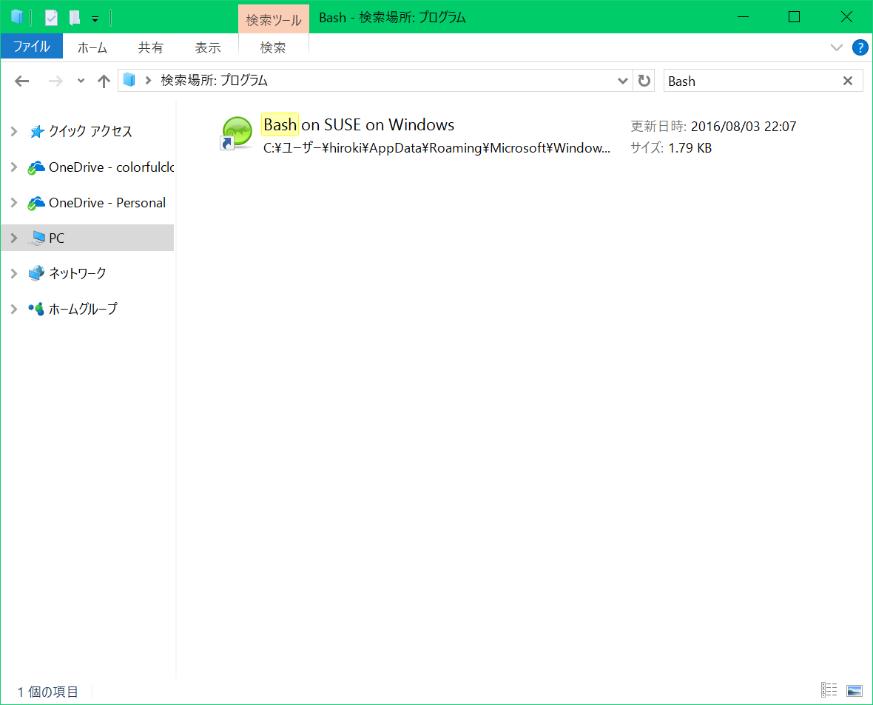873x705 pixels.
Task: Minimize the Explorer window
Action: (743, 17)
